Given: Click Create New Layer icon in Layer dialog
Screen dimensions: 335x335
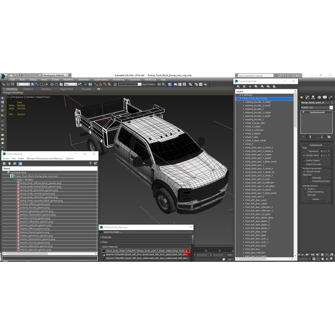Looking at the screenshot, I should (238, 87).
